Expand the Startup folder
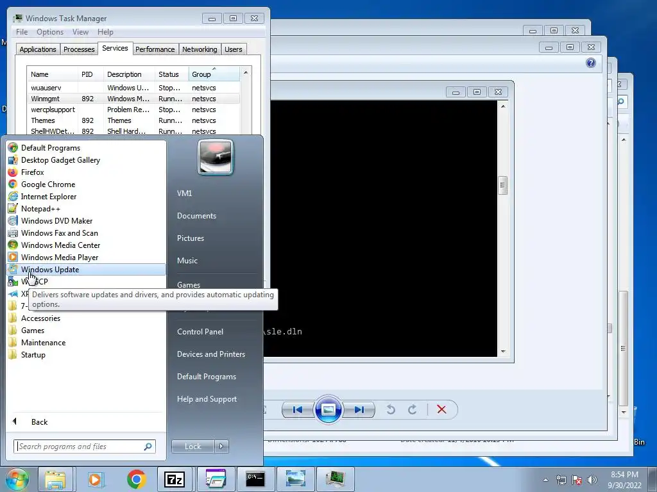This screenshot has width=657, height=492. coord(33,354)
